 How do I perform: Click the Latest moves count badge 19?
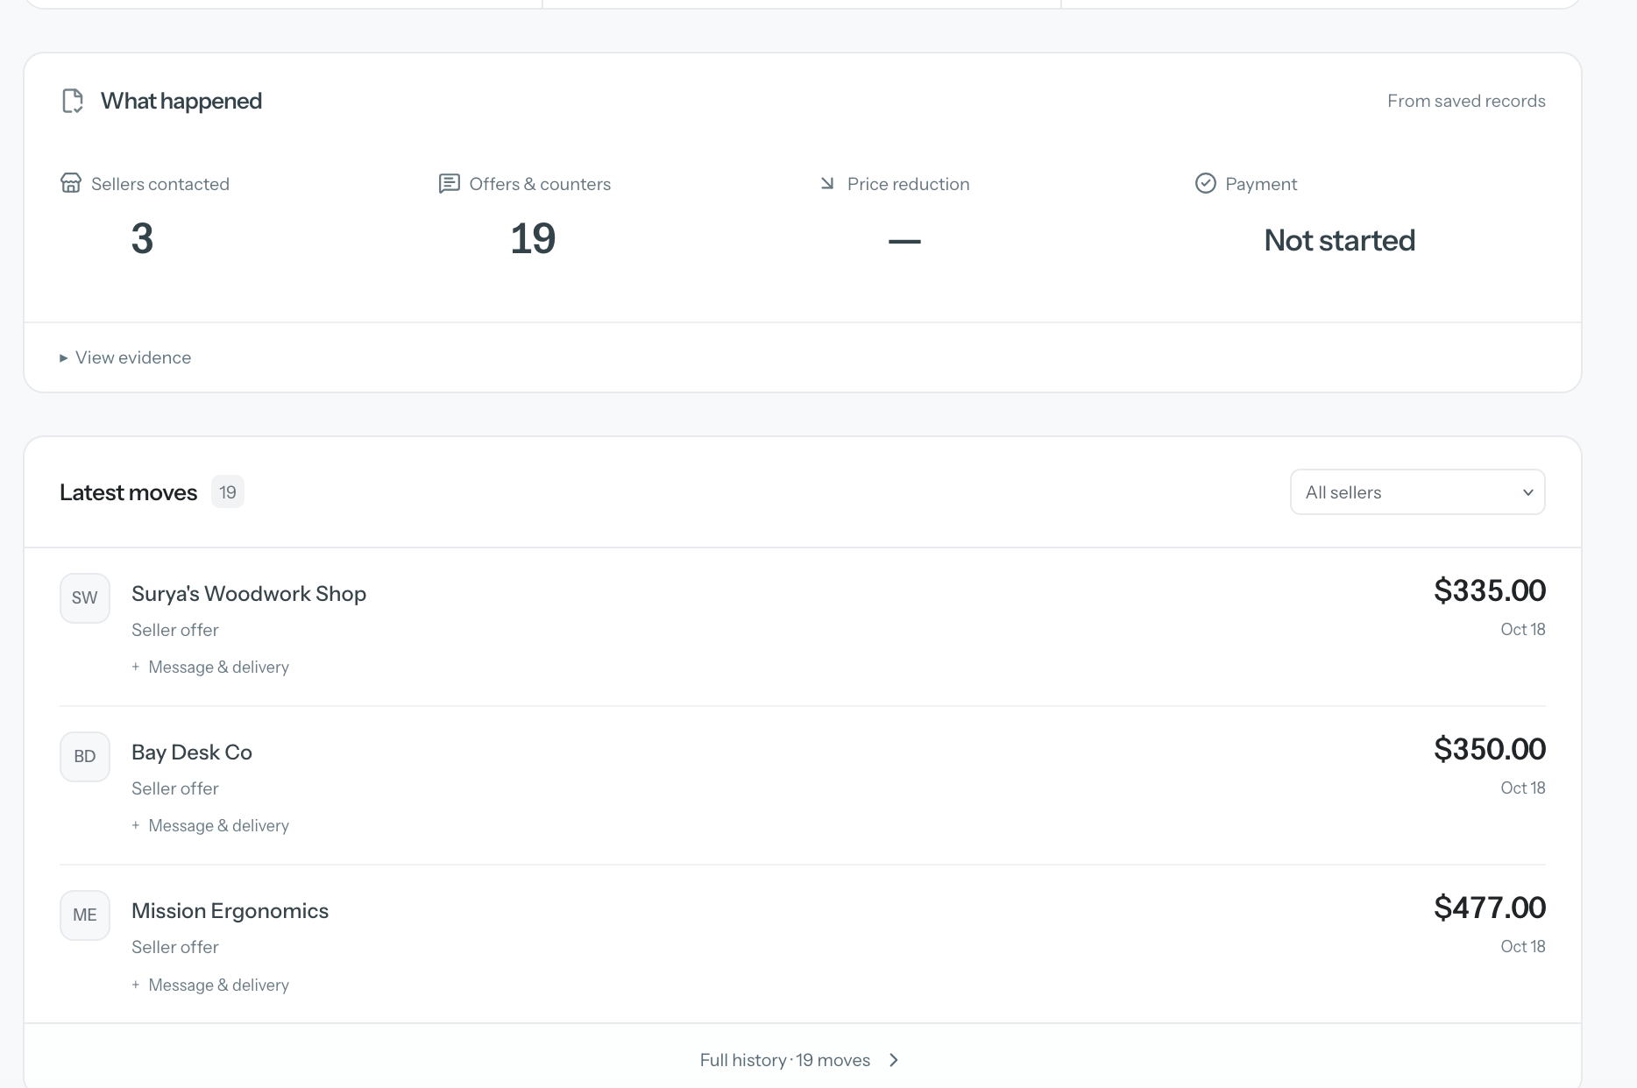[228, 492]
